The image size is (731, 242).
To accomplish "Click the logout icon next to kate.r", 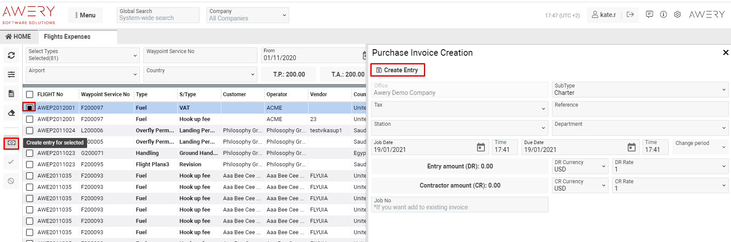I will [630, 14].
